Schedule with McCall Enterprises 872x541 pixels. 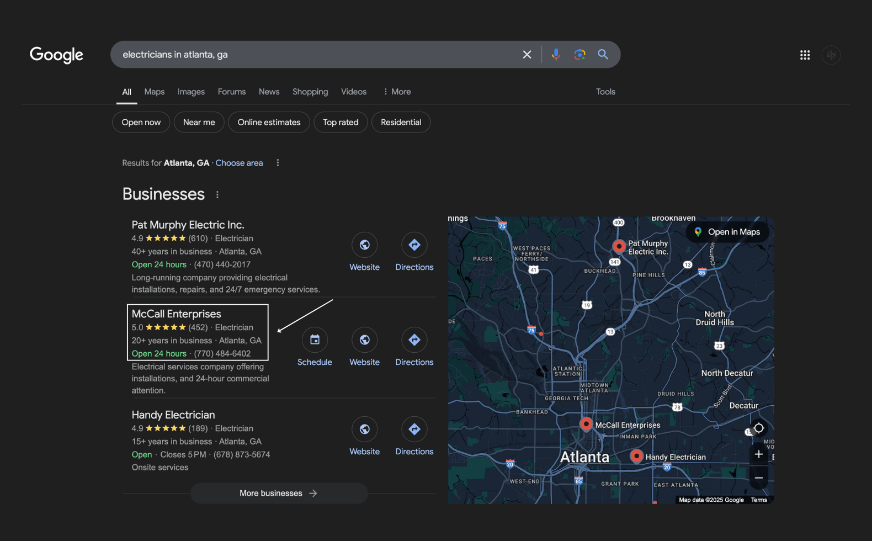pos(315,340)
